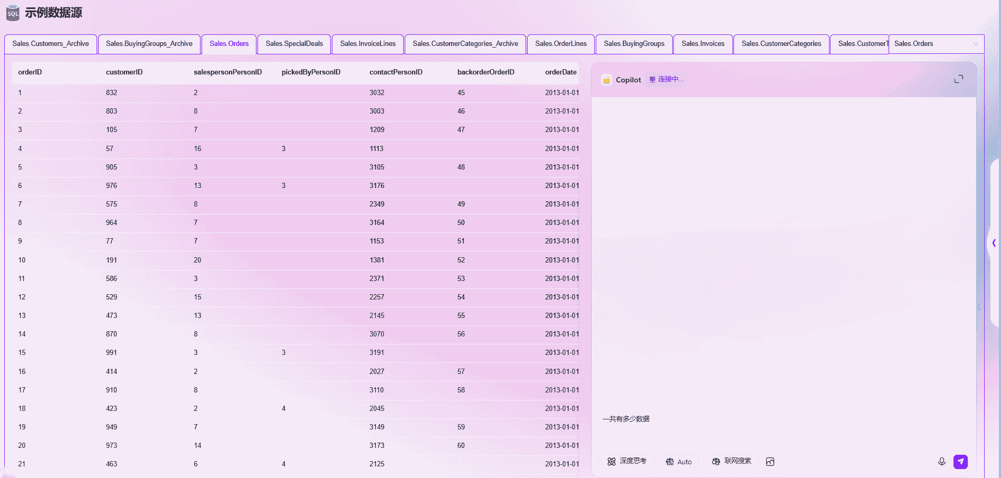
Task: Click the orderID column header
Action: [x=30, y=72]
